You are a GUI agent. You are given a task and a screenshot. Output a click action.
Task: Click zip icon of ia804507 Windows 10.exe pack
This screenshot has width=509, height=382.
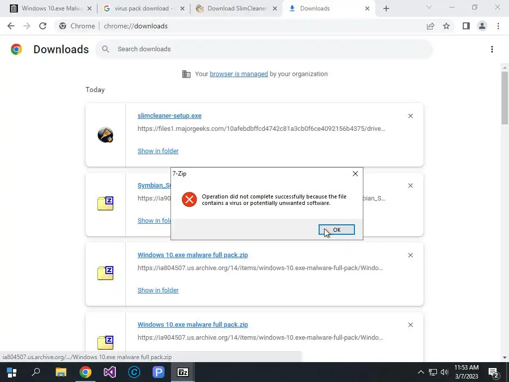click(105, 273)
